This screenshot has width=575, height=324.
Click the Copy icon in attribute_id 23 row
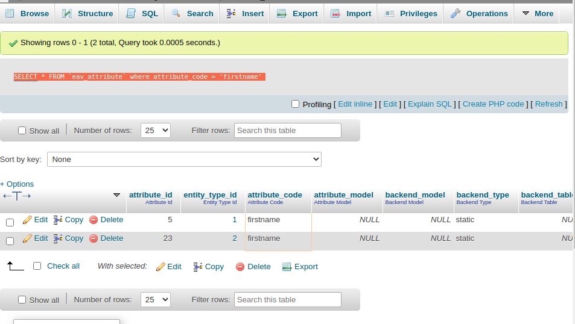tap(58, 239)
